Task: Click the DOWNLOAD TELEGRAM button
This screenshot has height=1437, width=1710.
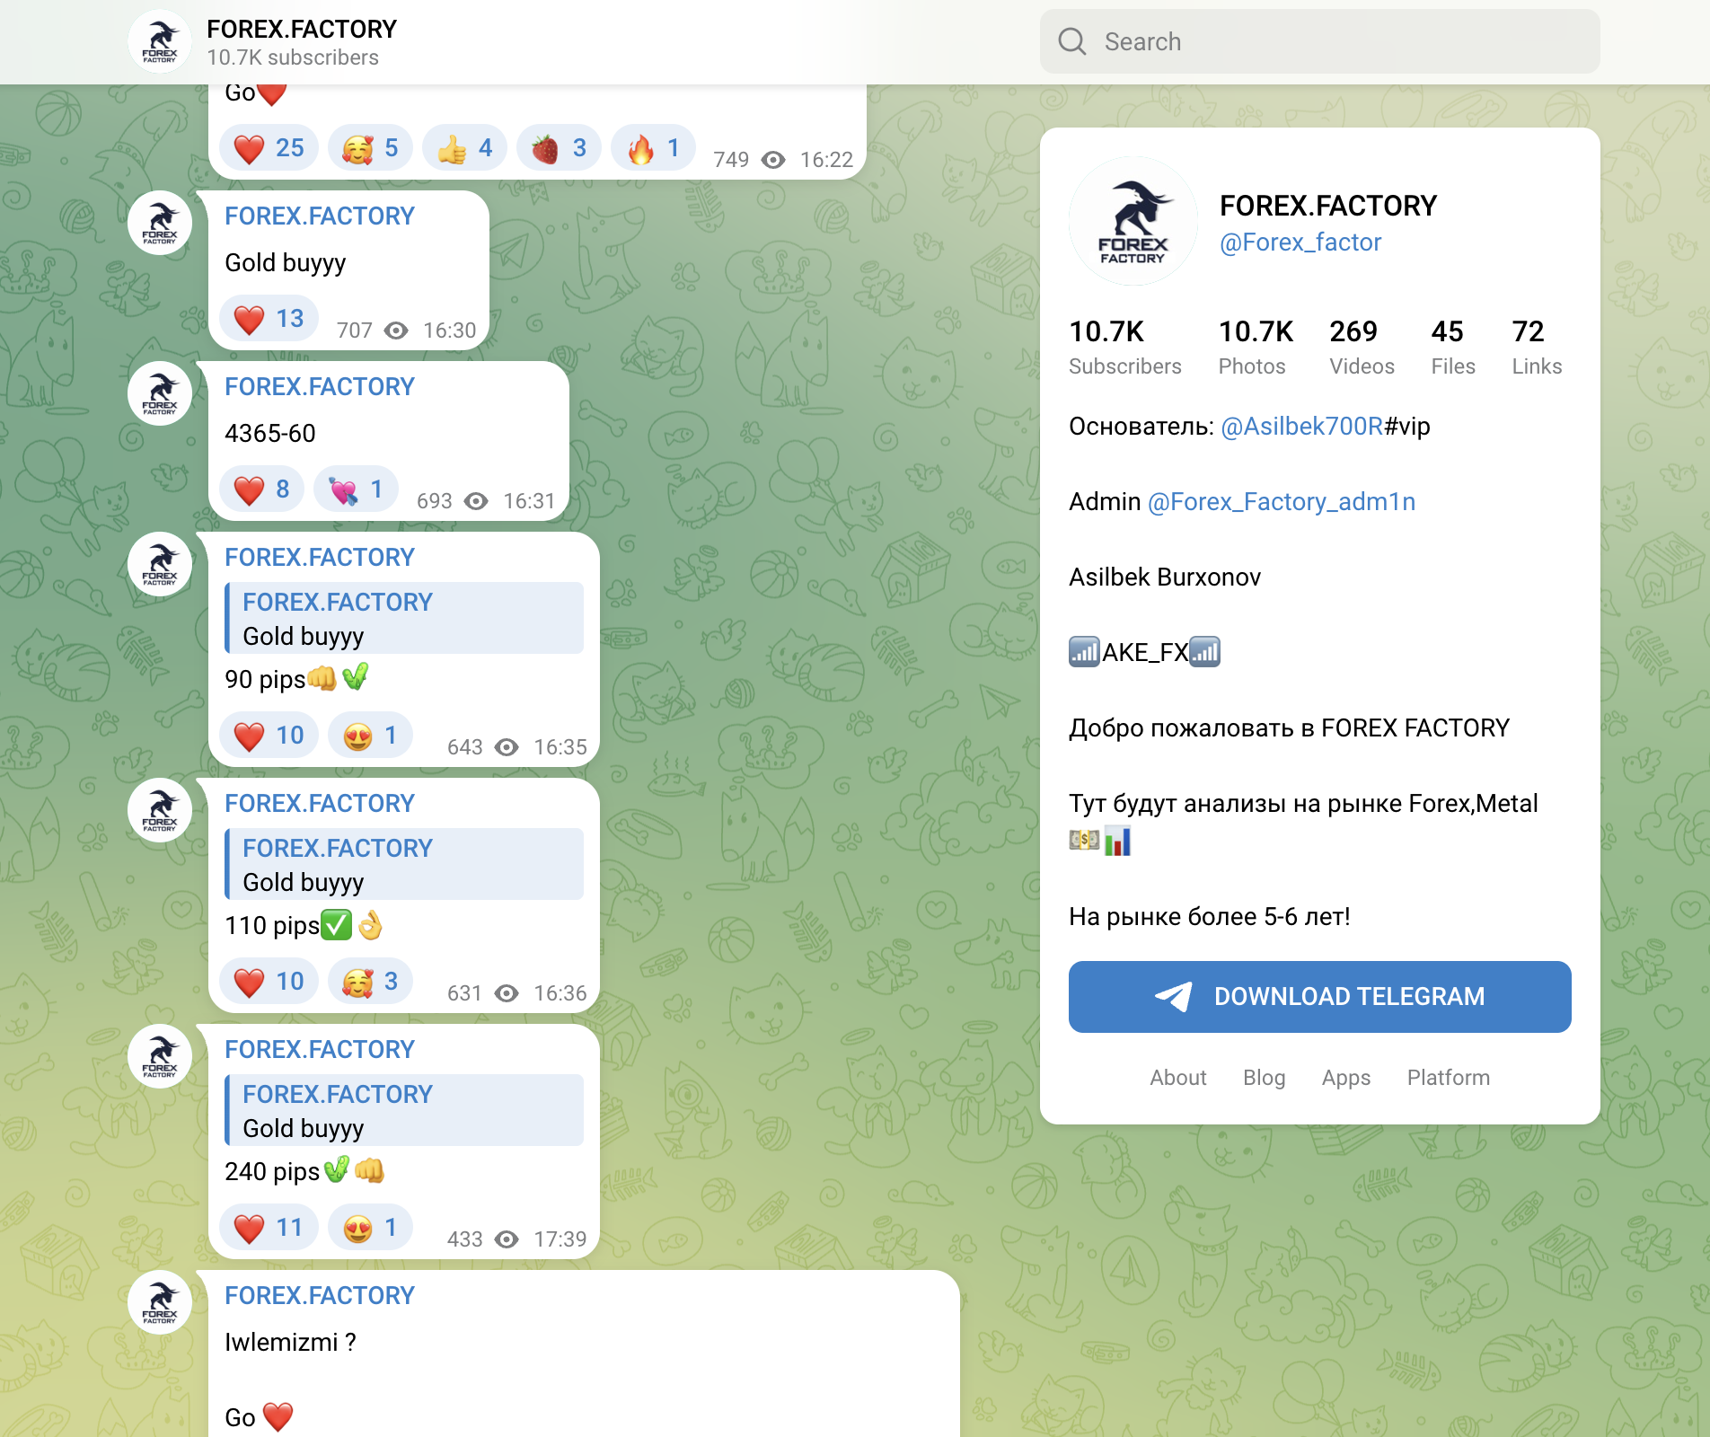Action: (1319, 997)
